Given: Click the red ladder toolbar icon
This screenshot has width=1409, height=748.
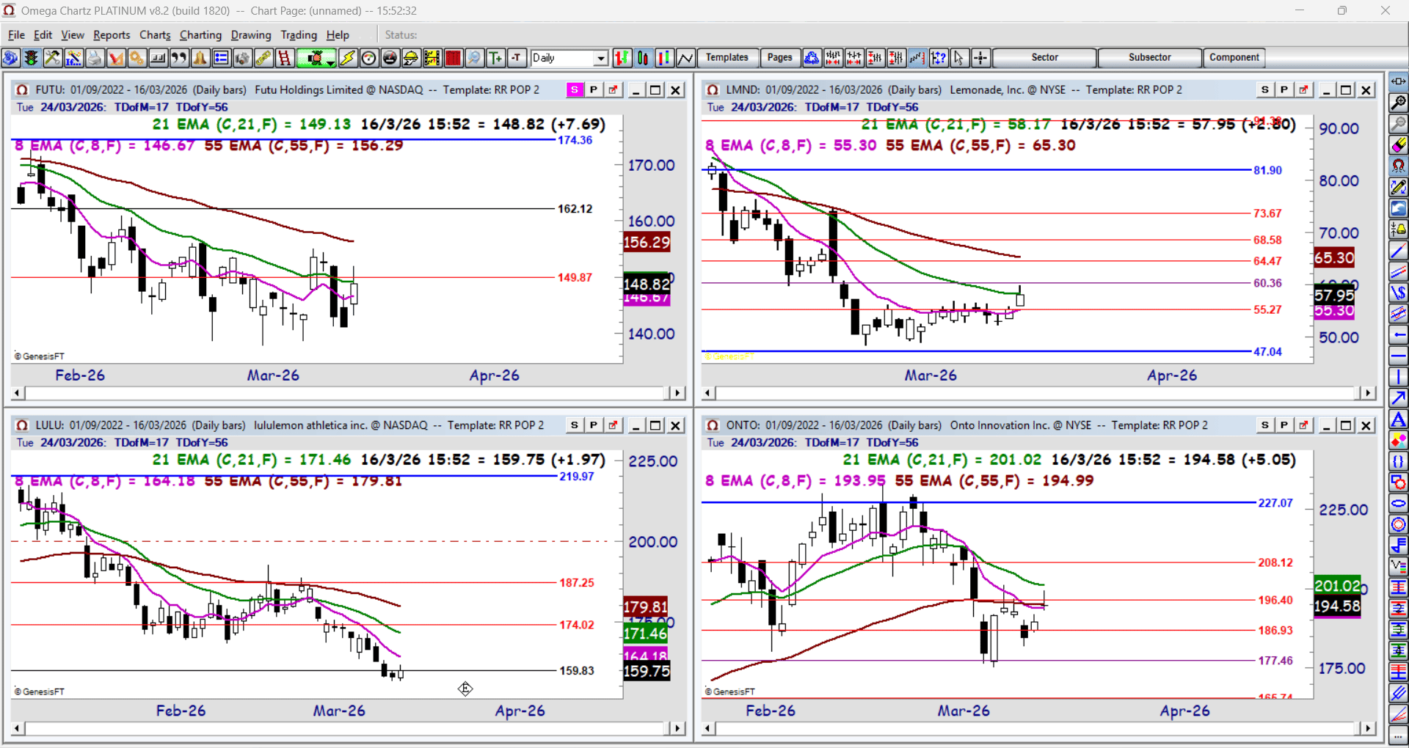Looking at the screenshot, I should (285, 58).
